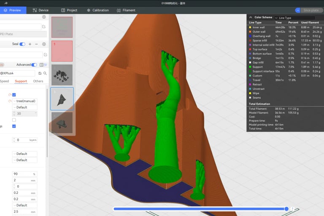Screen dimensions: 324x216
Task: Click the save preset icon
Action: click(40, 73)
